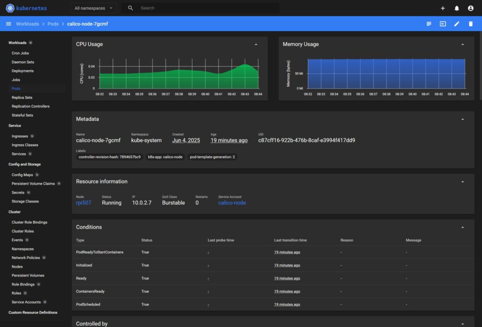Image resolution: width=482 pixels, height=327 pixels.
Task: Open exec into pod icon
Action: tap(442, 24)
